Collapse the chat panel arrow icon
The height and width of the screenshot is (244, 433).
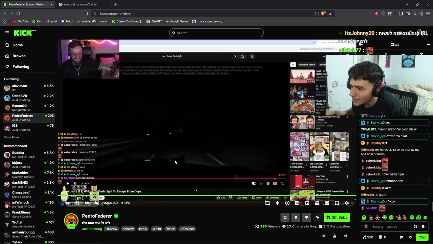360,45
